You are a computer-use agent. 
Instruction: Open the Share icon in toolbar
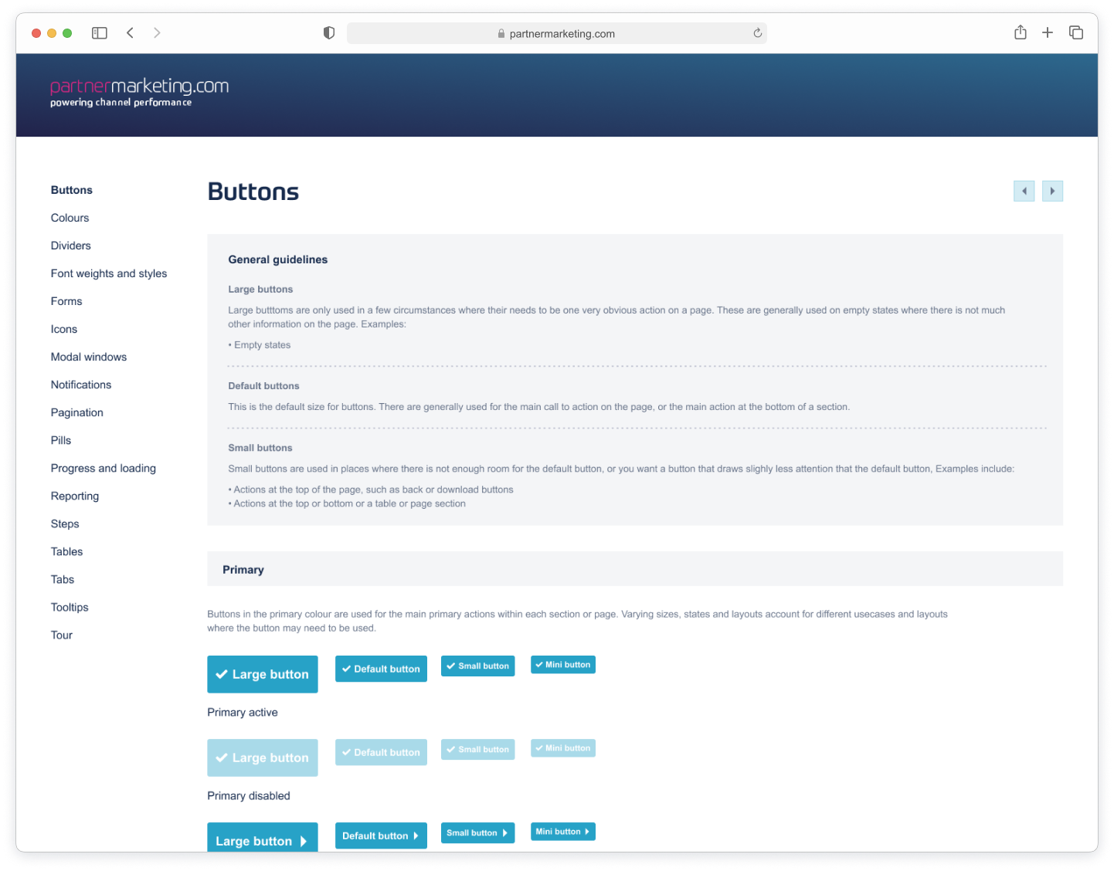click(x=1020, y=32)
